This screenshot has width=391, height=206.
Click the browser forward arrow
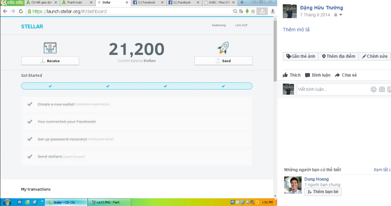coord(13,11)
